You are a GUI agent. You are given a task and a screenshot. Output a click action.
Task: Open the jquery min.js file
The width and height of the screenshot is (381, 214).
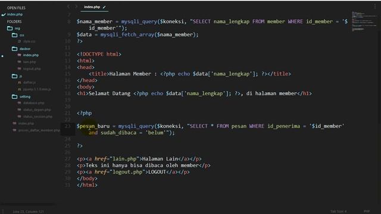(37, 89)
